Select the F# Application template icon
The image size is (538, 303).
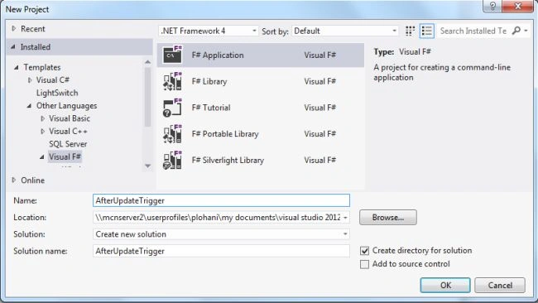pyautogui.click(x=173, y=54)
